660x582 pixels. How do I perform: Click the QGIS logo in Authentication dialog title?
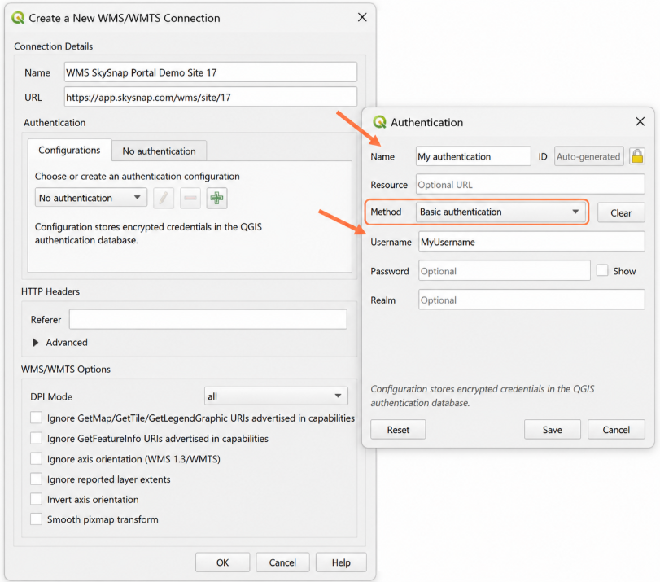[379, 122]
